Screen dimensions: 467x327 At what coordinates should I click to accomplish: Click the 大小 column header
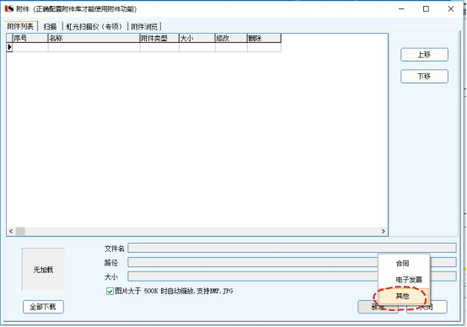197,38
